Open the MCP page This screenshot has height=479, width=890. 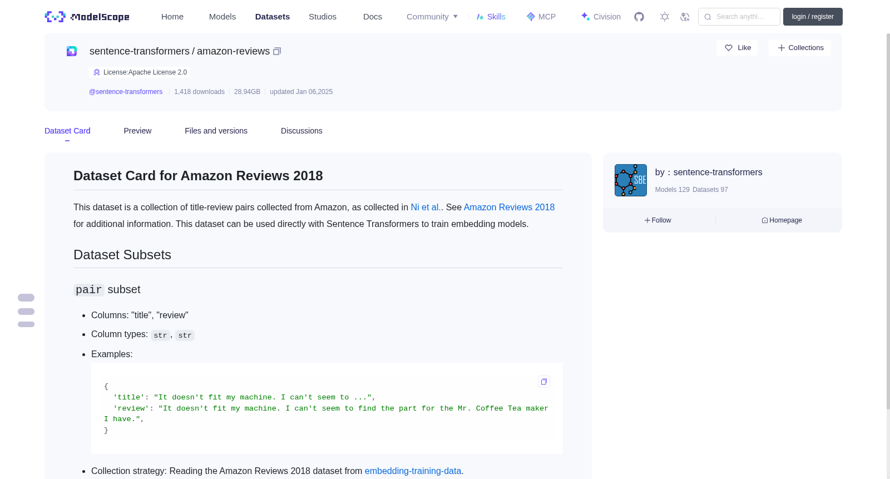pyautogui.click(x=541, y=17)
